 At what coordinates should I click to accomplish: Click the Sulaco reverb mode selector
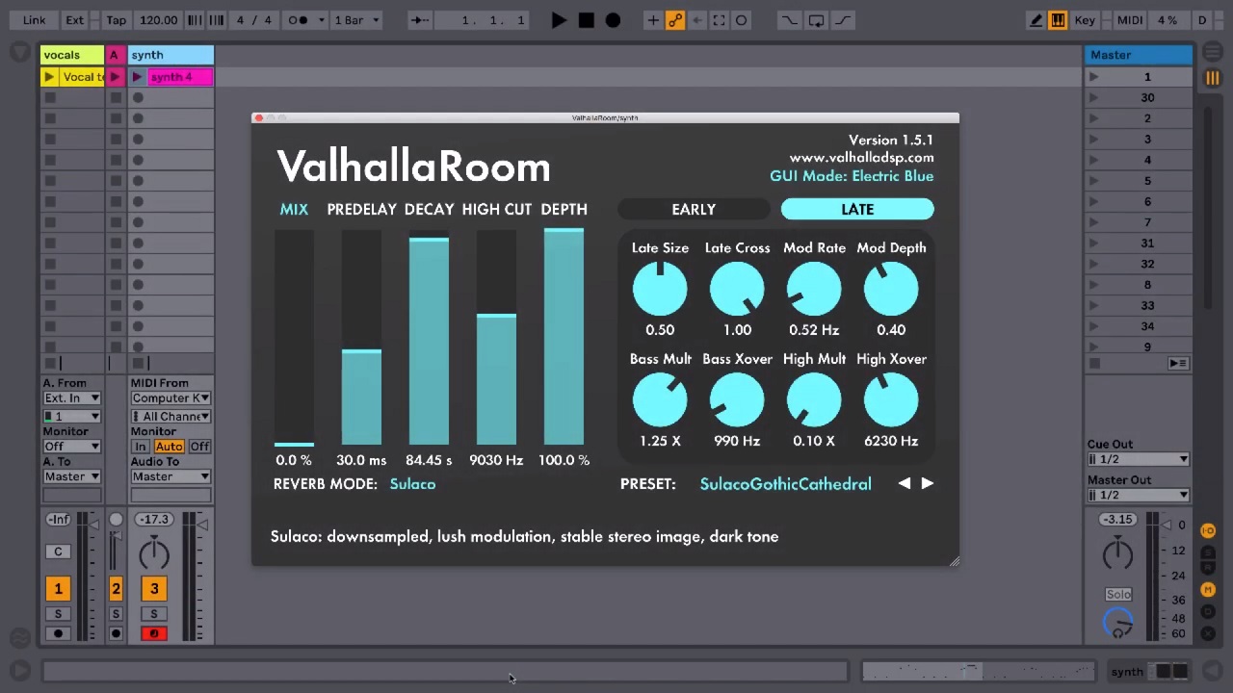tap(412, 484)
